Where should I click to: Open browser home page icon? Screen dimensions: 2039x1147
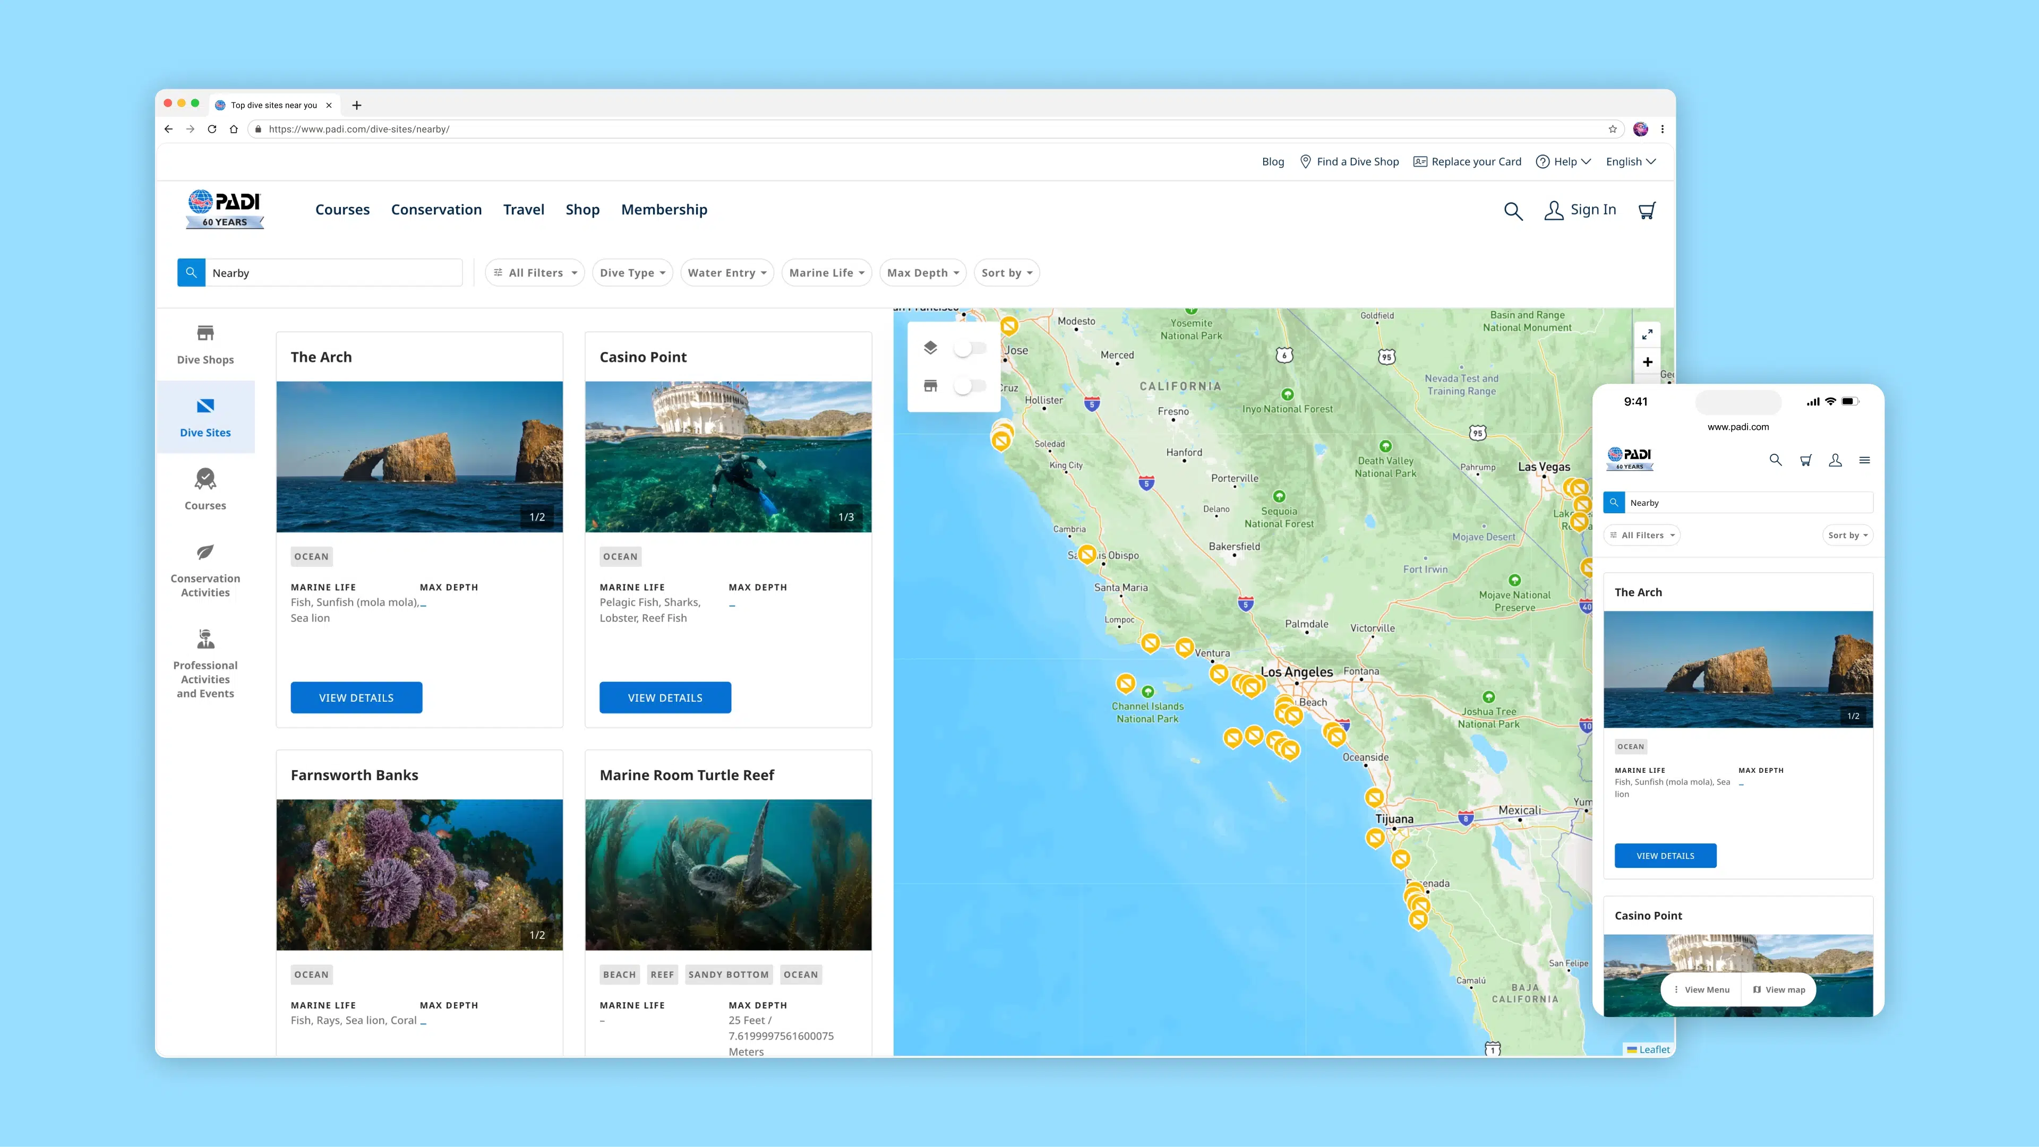(x=234, y=129)
